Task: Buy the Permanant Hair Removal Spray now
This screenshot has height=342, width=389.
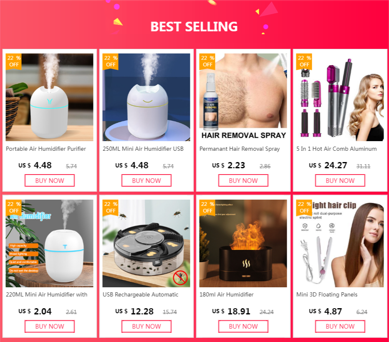Action: click(243, 180)
